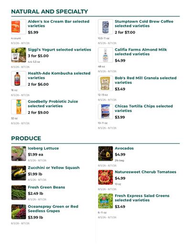Click the grapes product photo
Screen dimensions: 191x248
(x=19, y=212)
